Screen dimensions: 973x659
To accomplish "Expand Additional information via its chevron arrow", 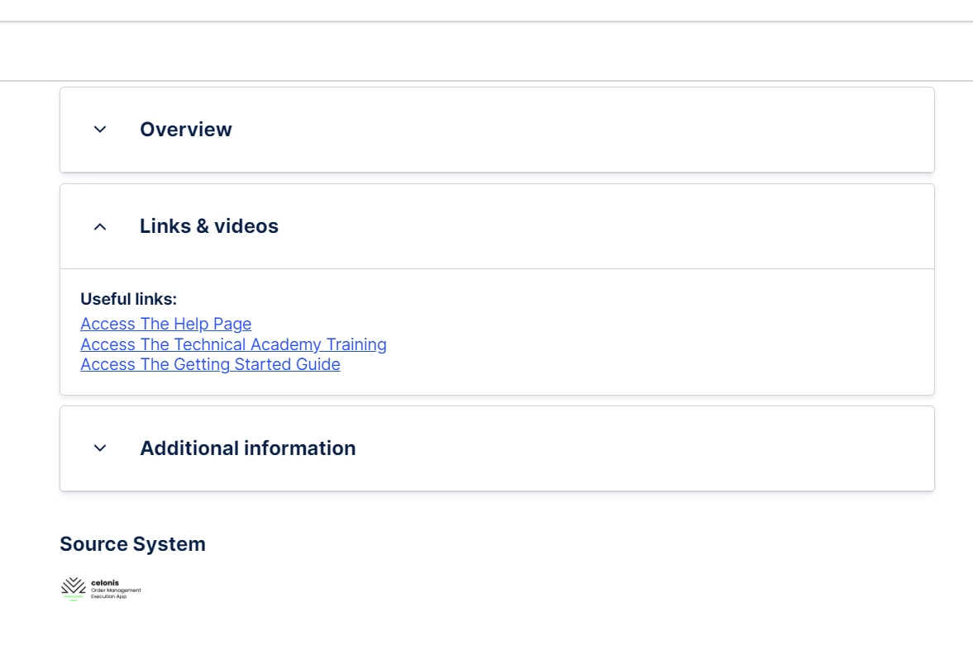I will (100, 448).
